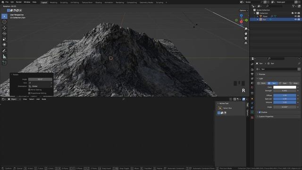Click the Specular slider

pyautogui.click(x=285, y=99)
